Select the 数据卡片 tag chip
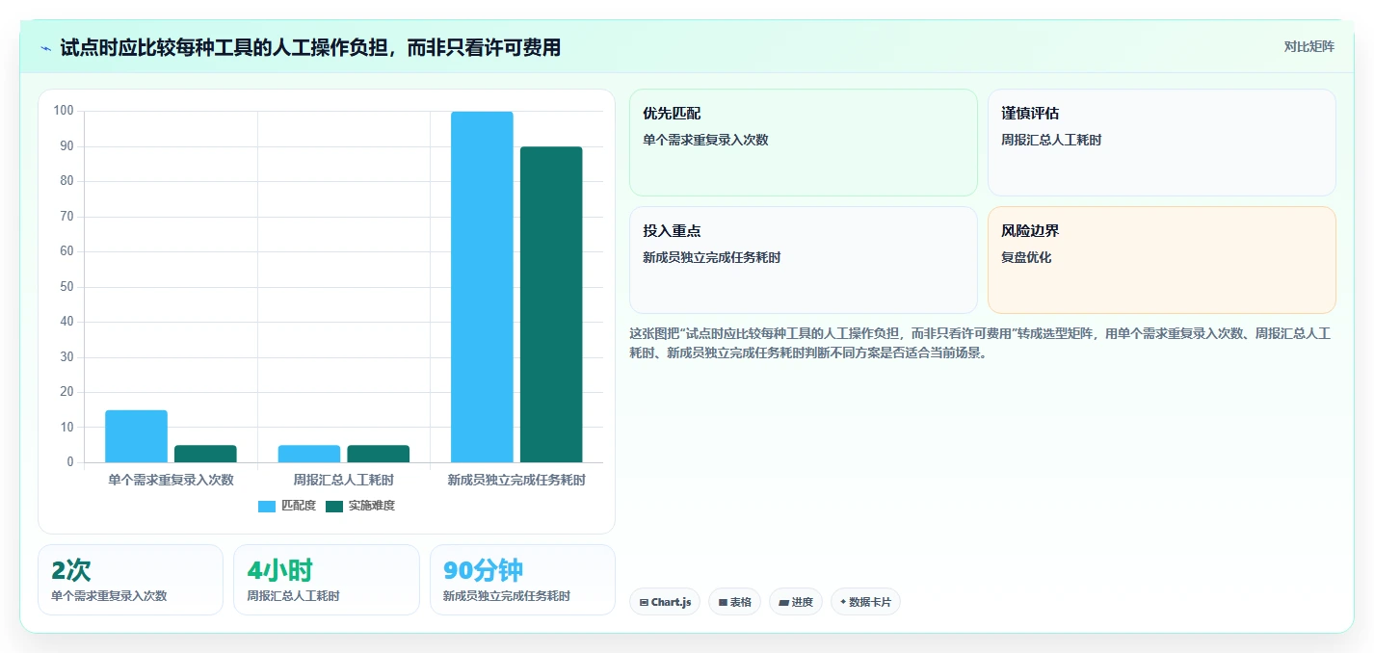The width and height of the screenshot is (1374, 653). 865,602
